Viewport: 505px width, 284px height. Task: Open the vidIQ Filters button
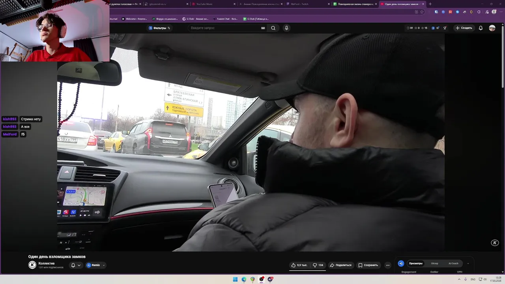pos(159,28)
